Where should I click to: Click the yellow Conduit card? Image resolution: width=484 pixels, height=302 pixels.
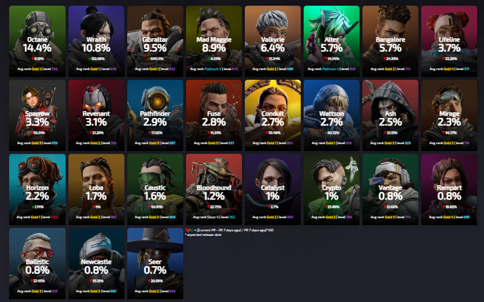point(273,115)
